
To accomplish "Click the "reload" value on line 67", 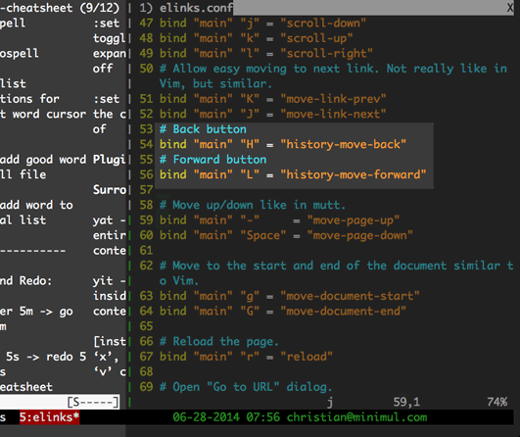I will tap(307, 357).
